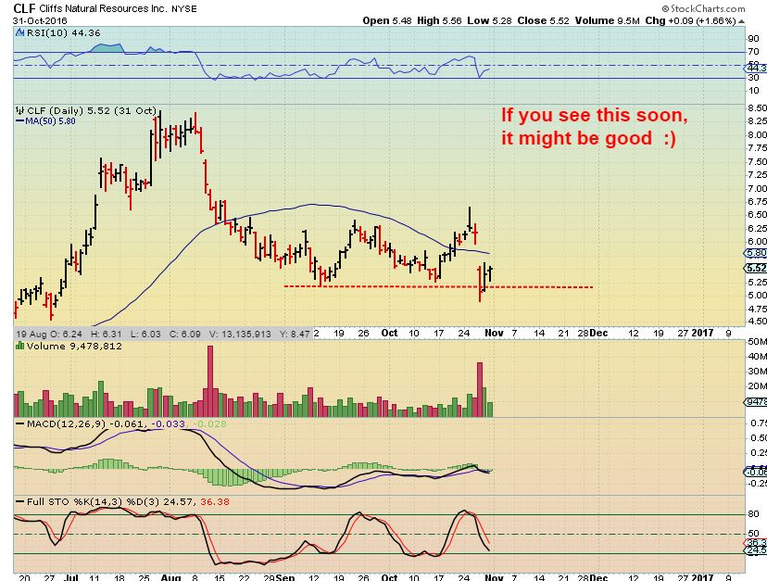Click the High 5.56 value in the header

click(439, 20)
